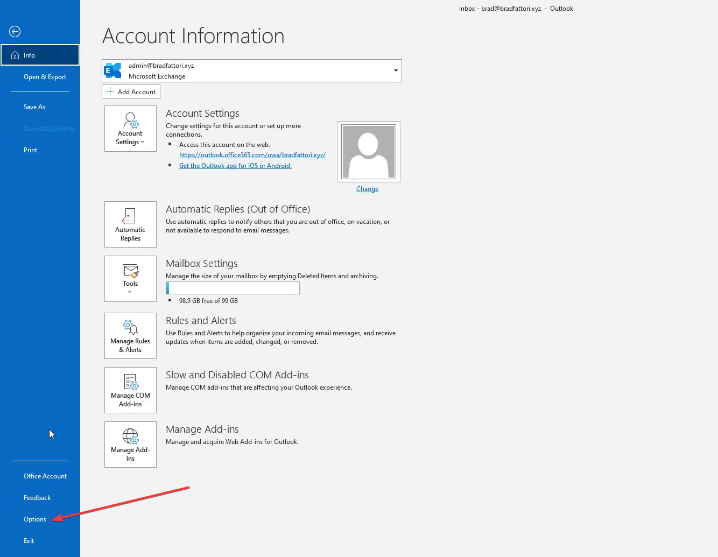Image resolution: width=718 pixels, height=557 pixels.
Task: Expand the Tools chevron
Action: tap(130, 292)
